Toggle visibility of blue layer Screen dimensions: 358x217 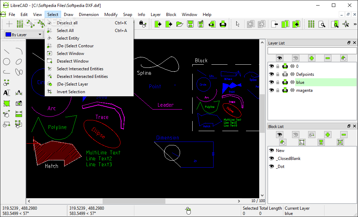[x=271, y=82]
